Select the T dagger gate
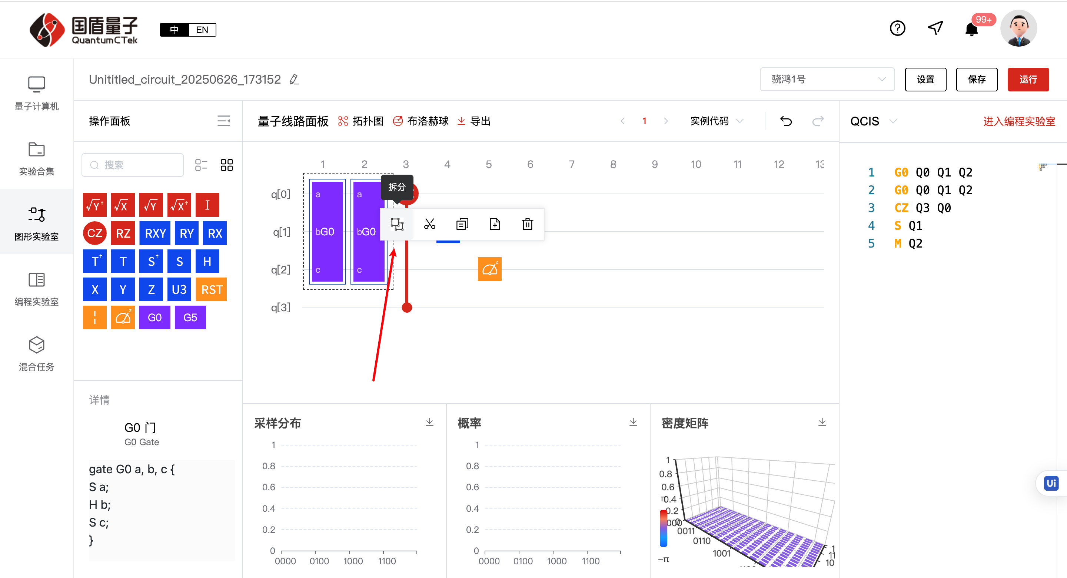 coord(95,261)
